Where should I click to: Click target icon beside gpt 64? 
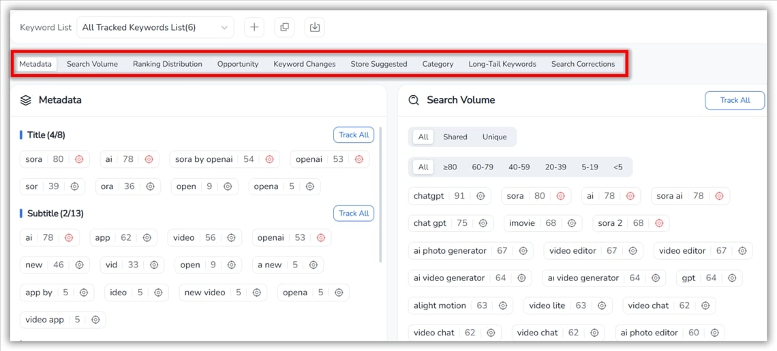[x=732, y=278]
